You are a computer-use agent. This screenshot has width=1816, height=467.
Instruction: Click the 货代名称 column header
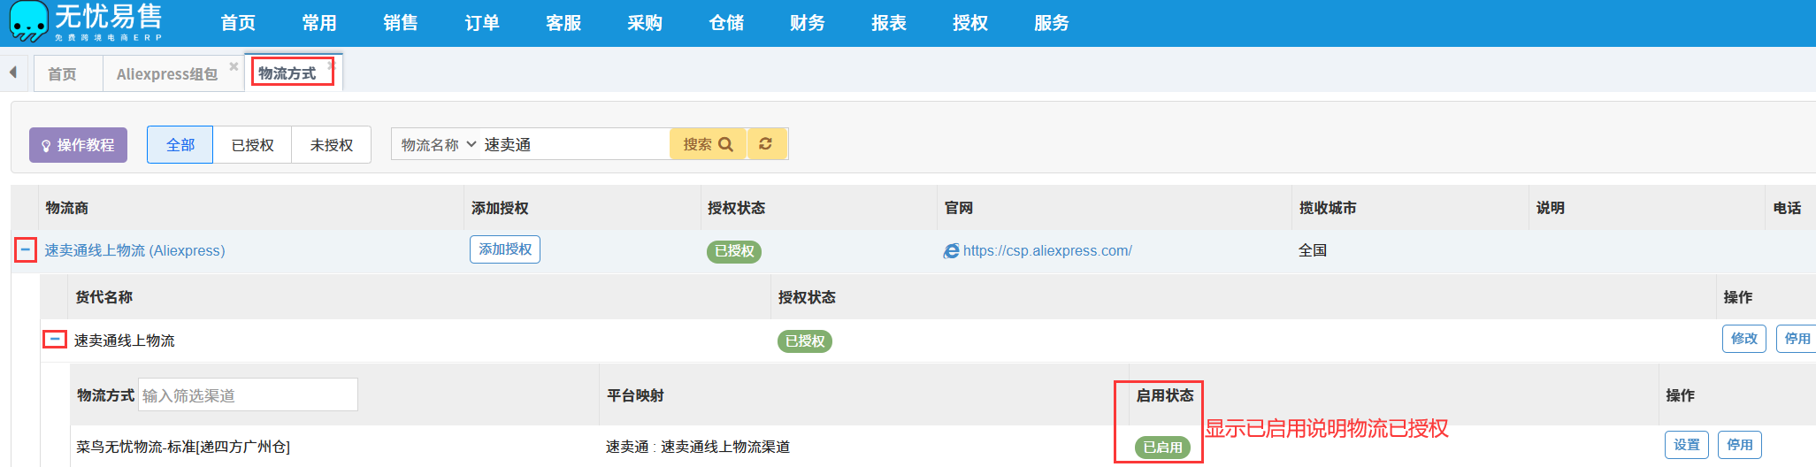tap(103, 298)
